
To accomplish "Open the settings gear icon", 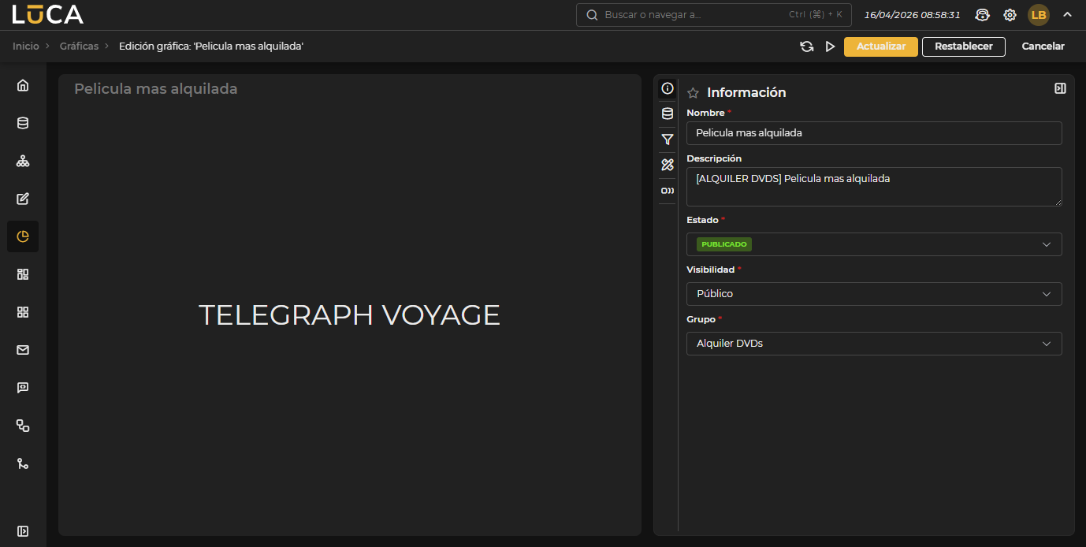I will [1010, 15].
